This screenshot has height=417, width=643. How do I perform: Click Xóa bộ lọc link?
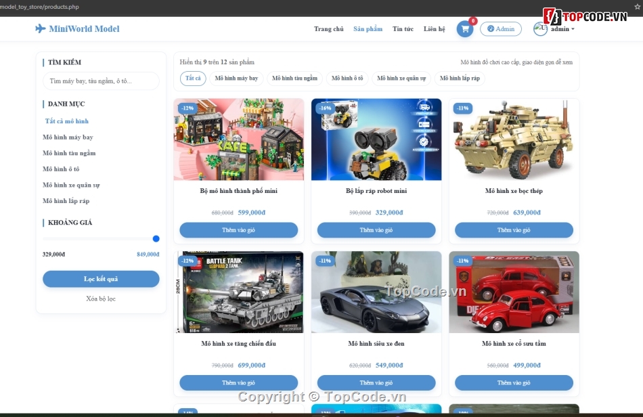point(101,299)
